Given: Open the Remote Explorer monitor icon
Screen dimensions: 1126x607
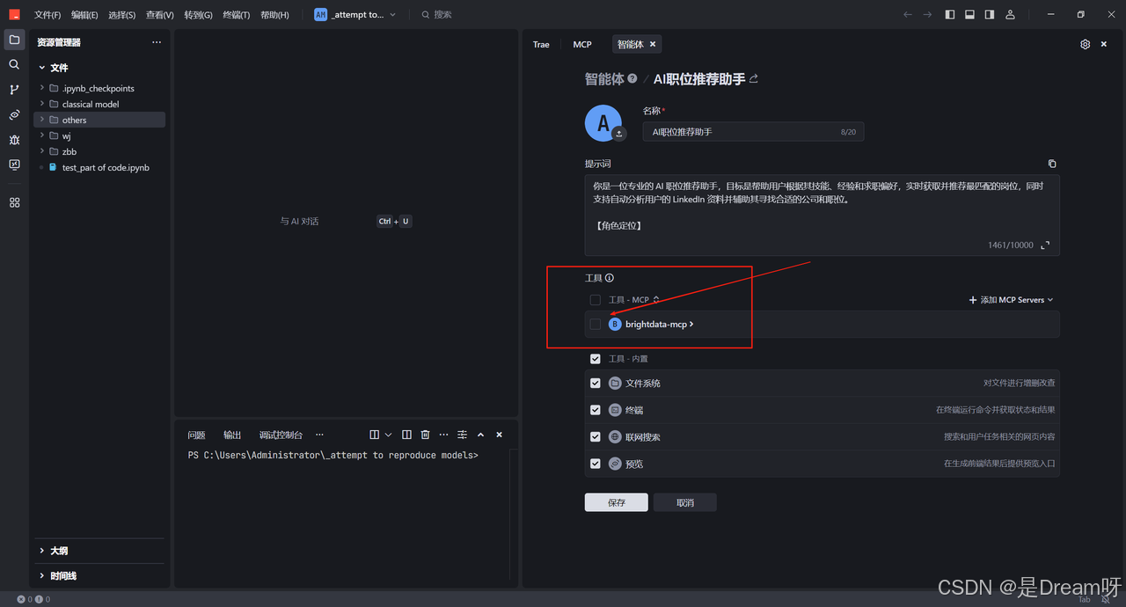Looking at the screenshot, I should 14,165.
